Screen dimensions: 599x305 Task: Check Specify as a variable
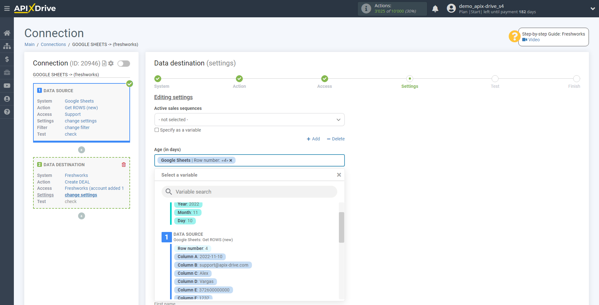tap(157, 130)
